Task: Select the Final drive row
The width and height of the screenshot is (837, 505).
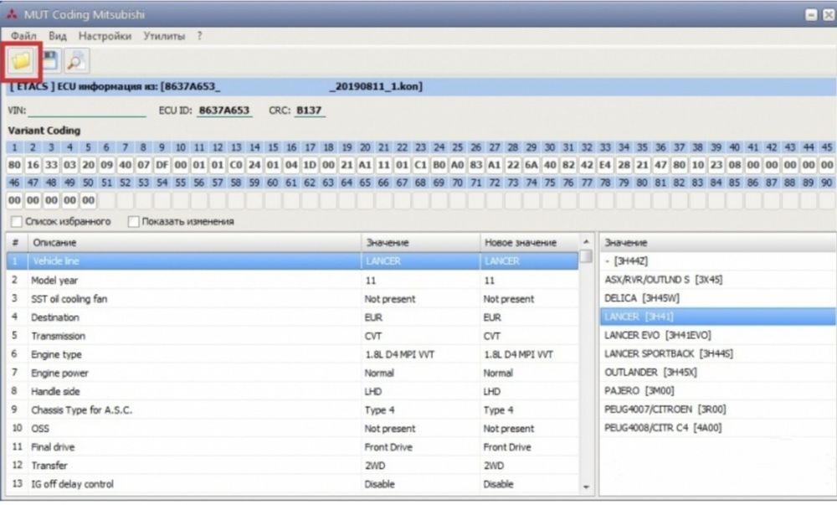Action: pyautogui.click(x=292, y=447)
